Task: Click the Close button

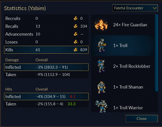Action: (x=142, y=119)
